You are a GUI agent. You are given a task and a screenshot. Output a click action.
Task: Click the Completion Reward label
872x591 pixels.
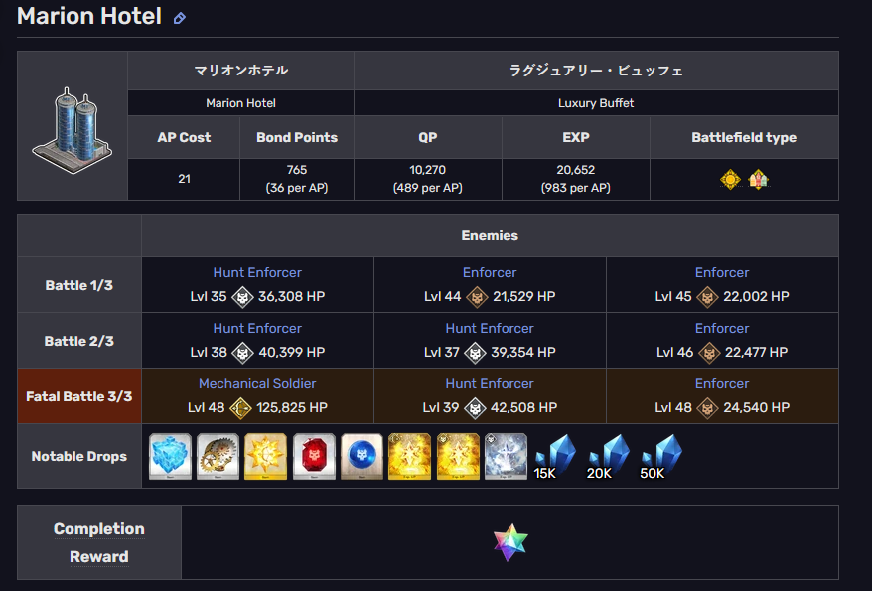[99, 542]
